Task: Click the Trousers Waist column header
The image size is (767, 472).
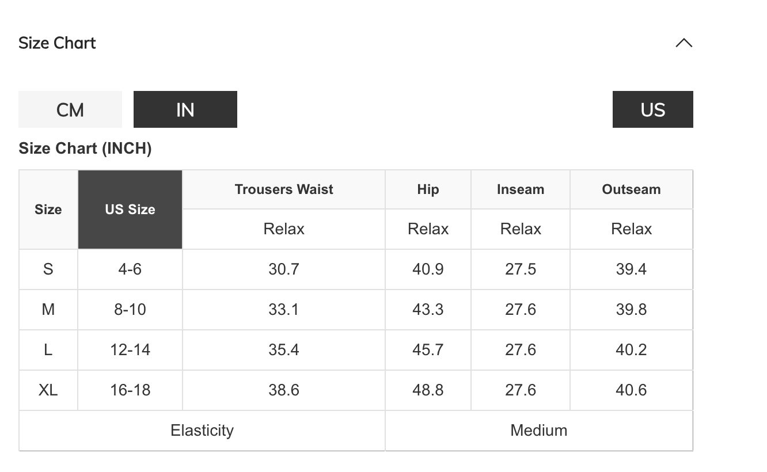Action: point(284,189)
